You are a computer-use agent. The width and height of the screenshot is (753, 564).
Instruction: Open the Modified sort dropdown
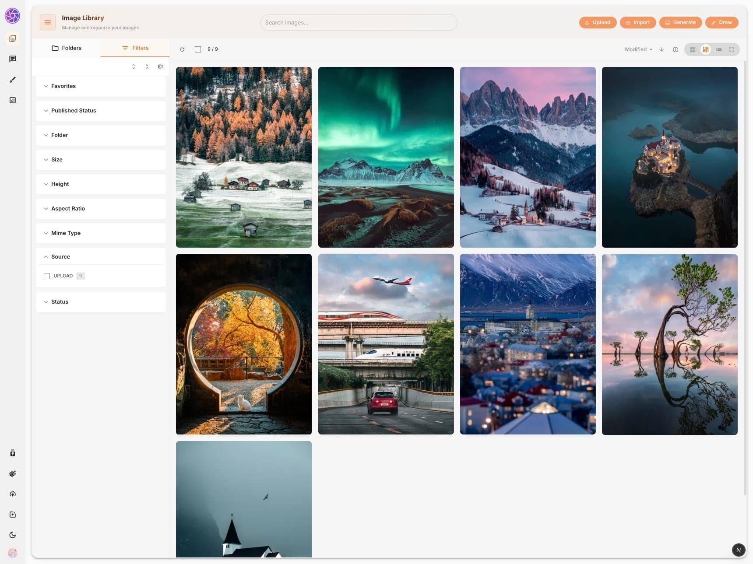point(638,49)
